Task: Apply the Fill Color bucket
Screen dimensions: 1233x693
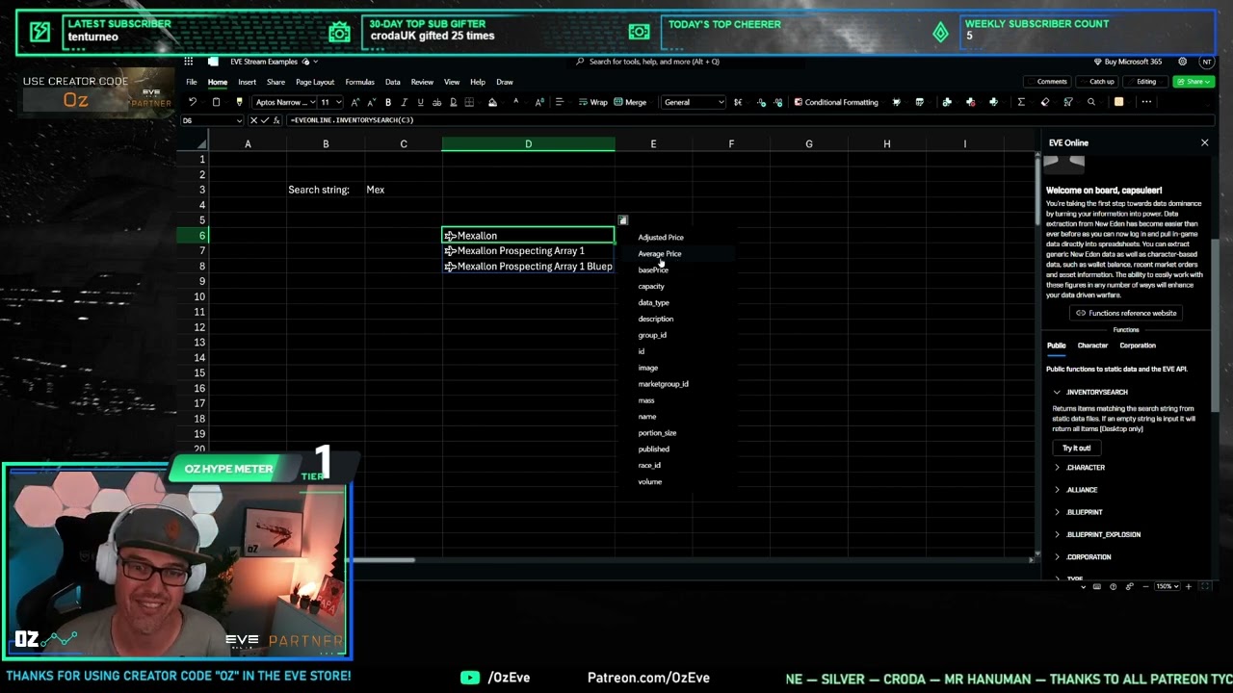Action: (x=492, y=102)
